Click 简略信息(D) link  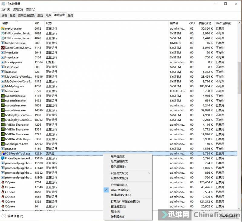(x=15, y=216)
